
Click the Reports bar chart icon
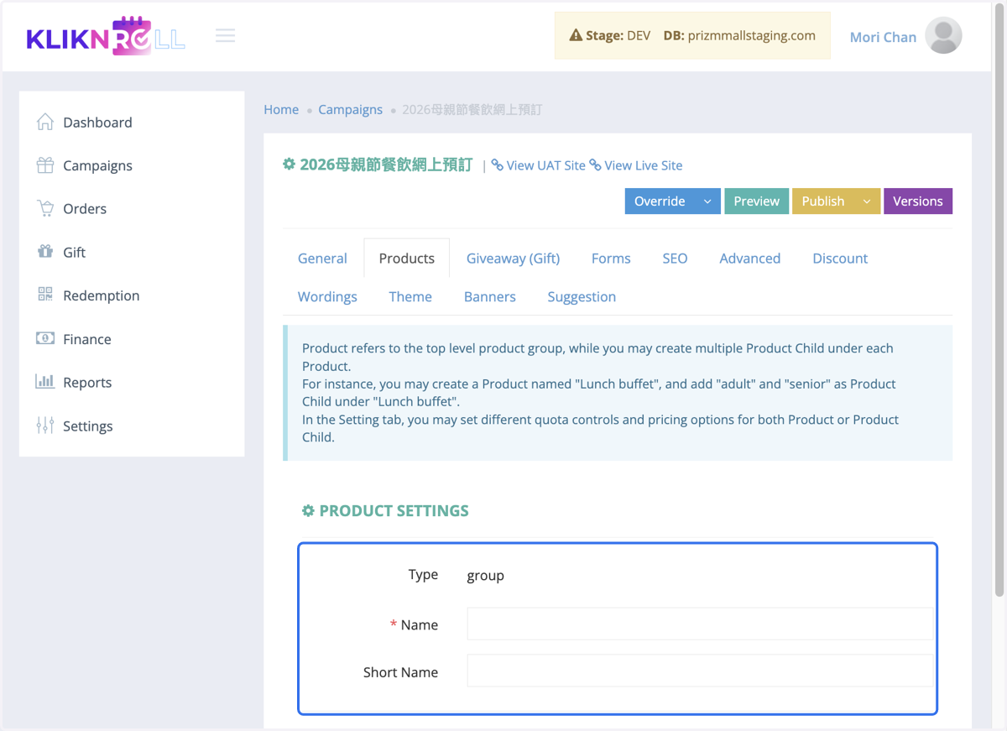[45, 382]
